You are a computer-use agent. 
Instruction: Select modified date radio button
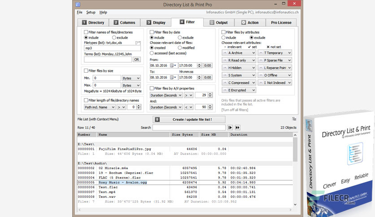[180, 48]
